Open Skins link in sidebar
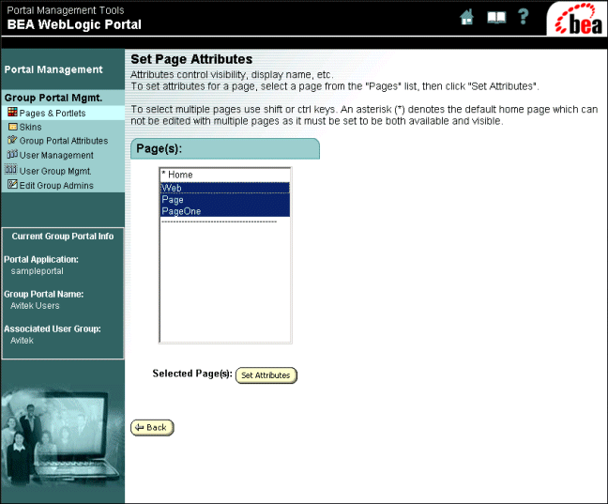 30,127
